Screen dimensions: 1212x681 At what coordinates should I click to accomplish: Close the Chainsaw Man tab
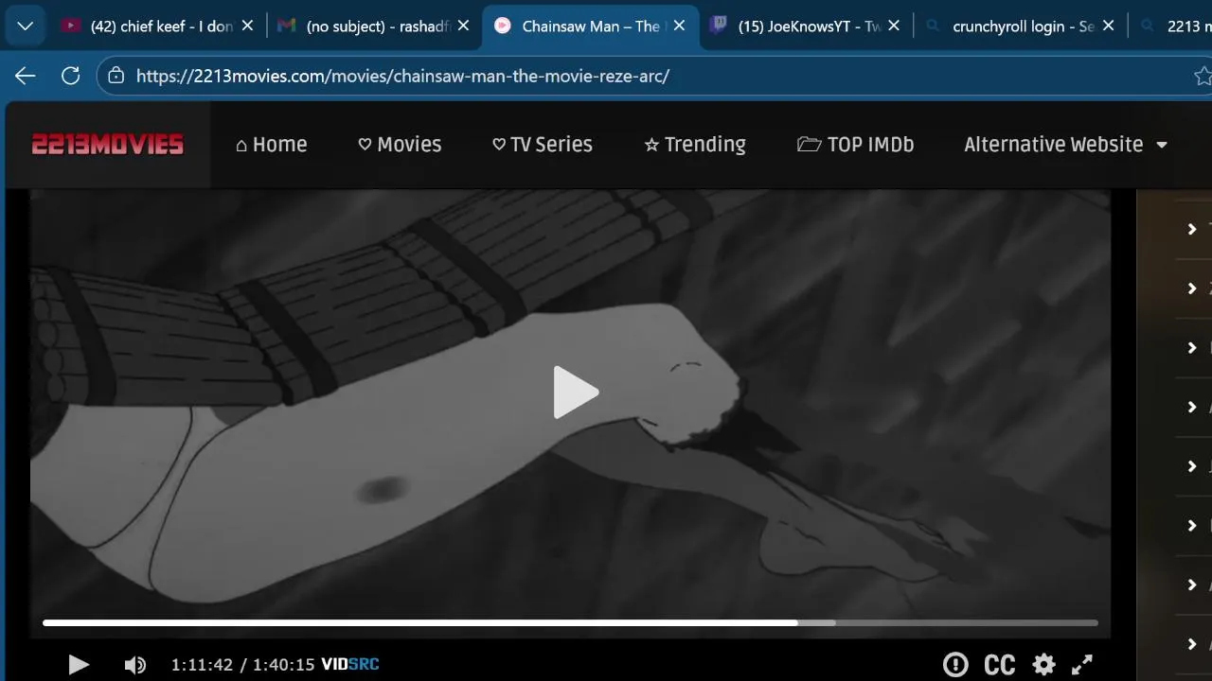click(x=679, y=26)
